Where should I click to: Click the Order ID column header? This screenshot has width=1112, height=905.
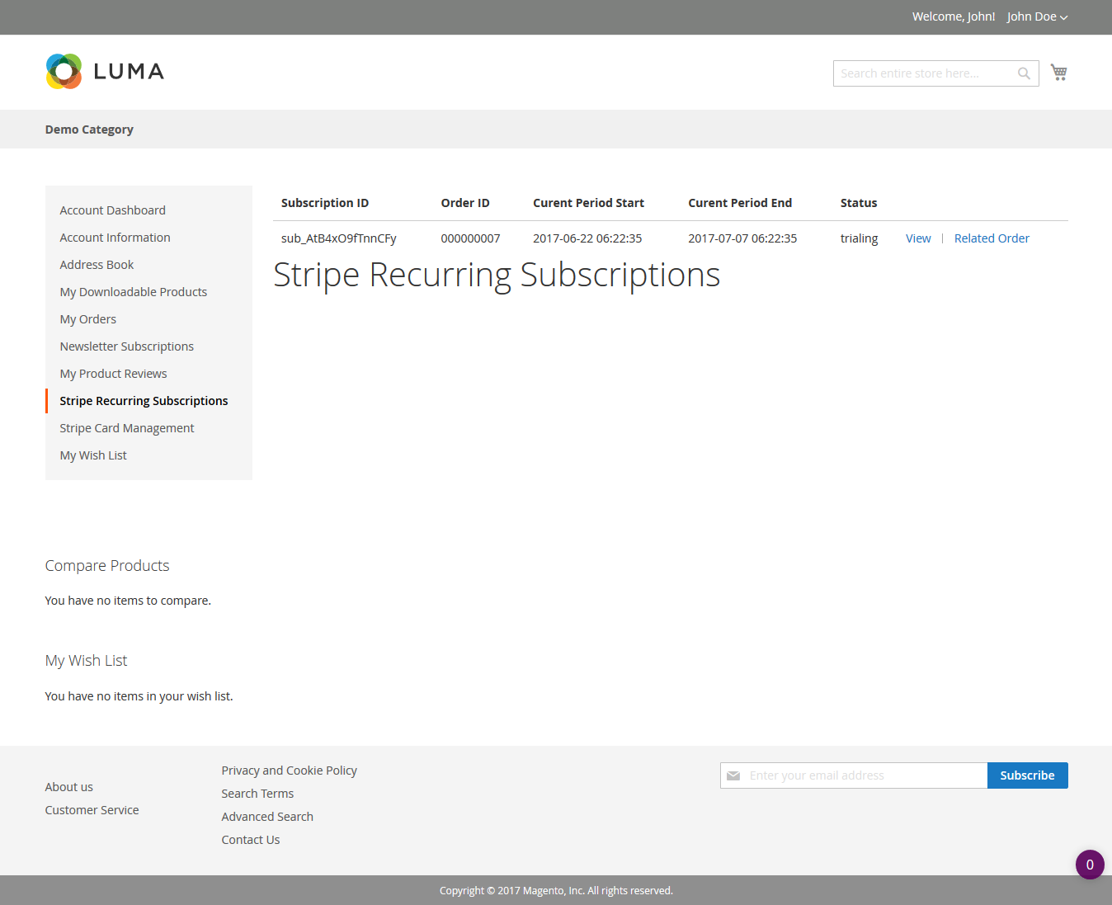465,203
